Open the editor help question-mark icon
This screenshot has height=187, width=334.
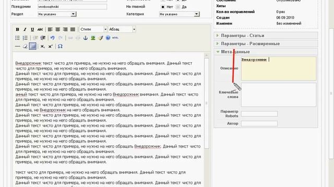[x=108, y=38]
